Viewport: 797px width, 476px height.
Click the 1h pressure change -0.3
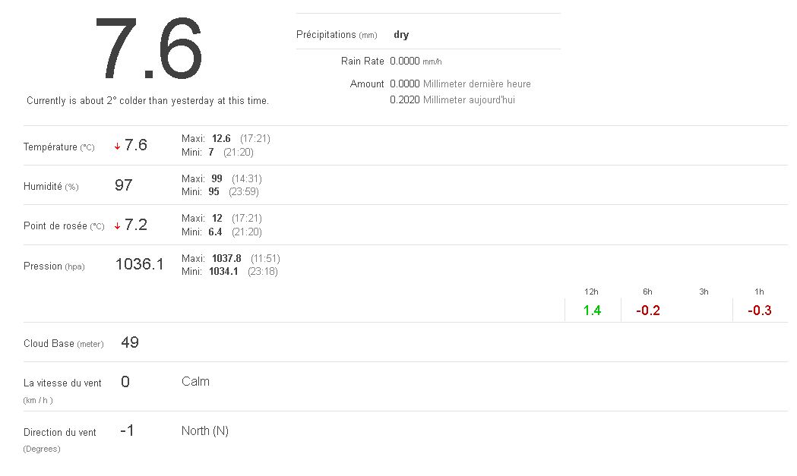tap(759, 310)
